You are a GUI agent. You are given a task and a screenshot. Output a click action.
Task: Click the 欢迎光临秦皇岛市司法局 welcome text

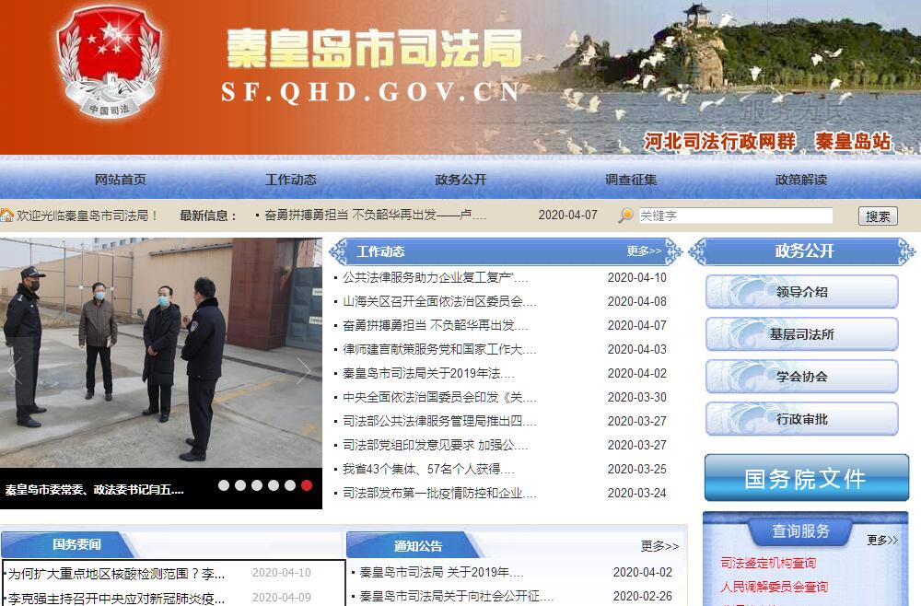tap(88, 216)
